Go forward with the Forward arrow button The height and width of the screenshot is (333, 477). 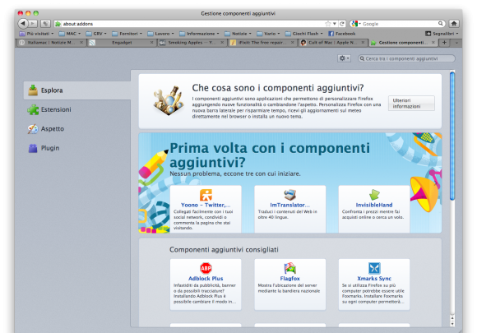click(33, 23)
